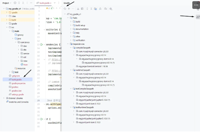The height and width of the screenshot is (132, 200).
Task: Open editor tabs list dropdown chevron
Action: [55, 3]
